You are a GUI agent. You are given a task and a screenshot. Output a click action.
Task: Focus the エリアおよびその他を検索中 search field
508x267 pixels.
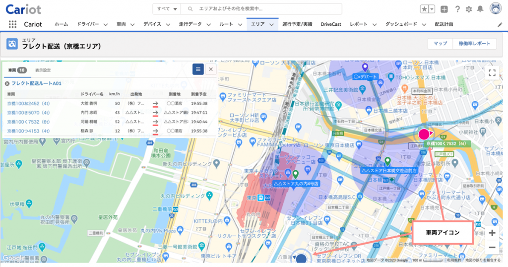tap(261, 9)
